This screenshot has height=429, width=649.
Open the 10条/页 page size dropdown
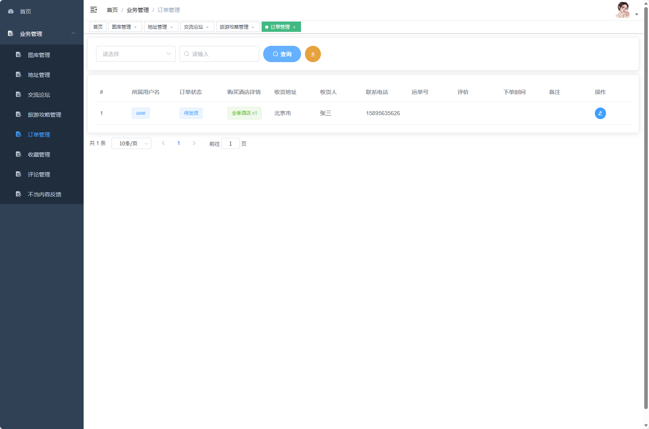pos(131,143)
